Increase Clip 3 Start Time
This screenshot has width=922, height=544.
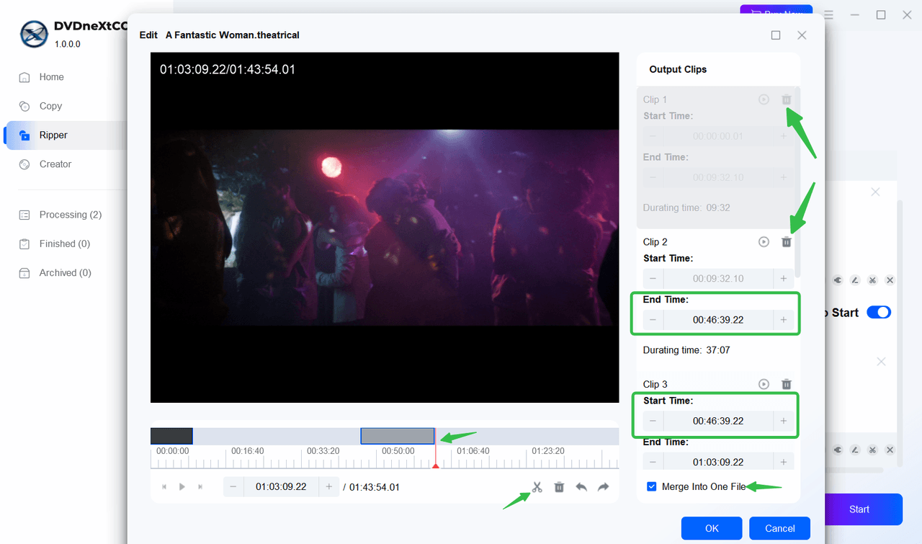coord(784,421)
